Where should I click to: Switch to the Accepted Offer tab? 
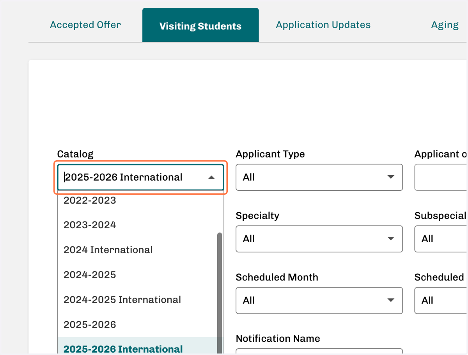click(85, 25)
